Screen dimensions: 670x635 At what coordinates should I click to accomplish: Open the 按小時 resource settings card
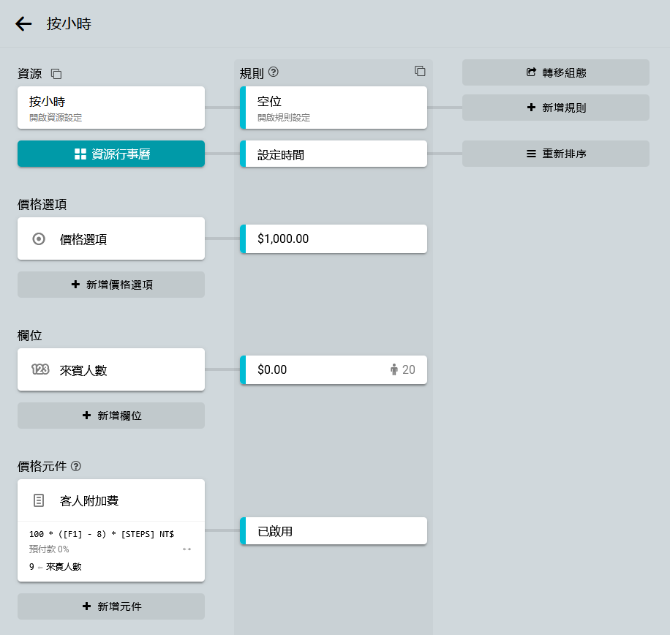[x=111, y=108]
